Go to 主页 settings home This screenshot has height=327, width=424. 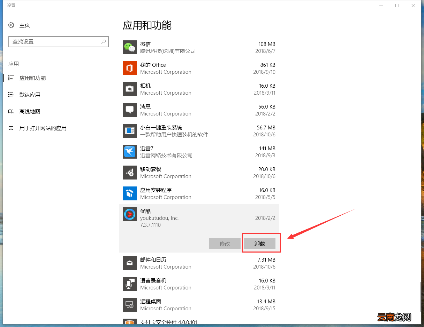click(x=25, y=25)
